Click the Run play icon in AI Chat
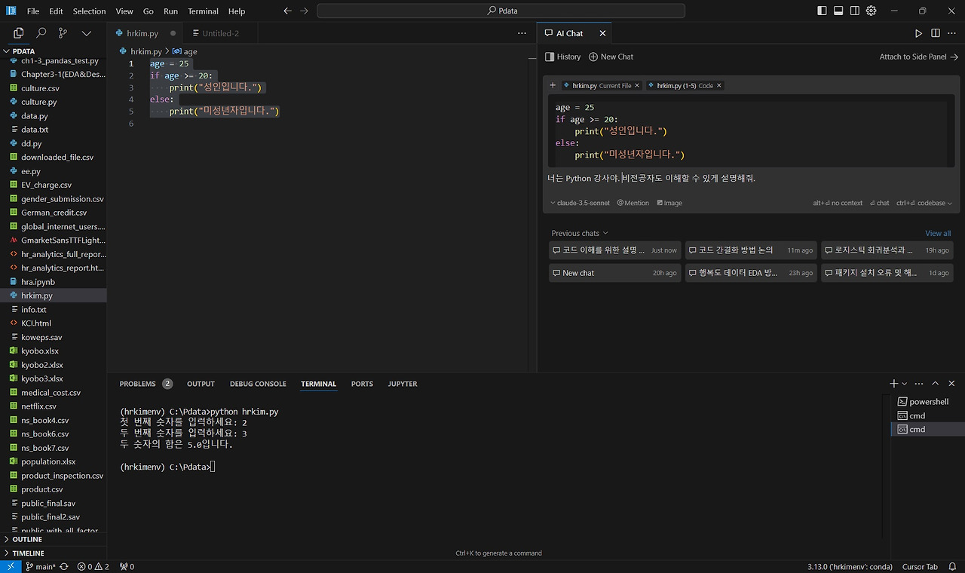 (x=918, y=33)
